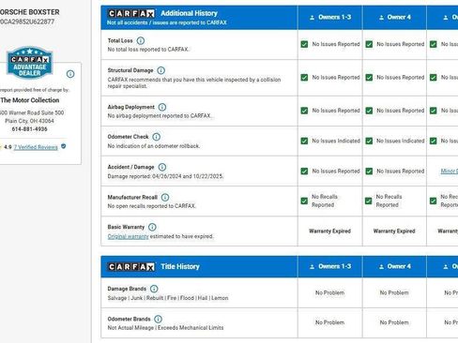Select Owner 4 column header in Additional History
The image size is (458, 343).
(x=395, y=17)
